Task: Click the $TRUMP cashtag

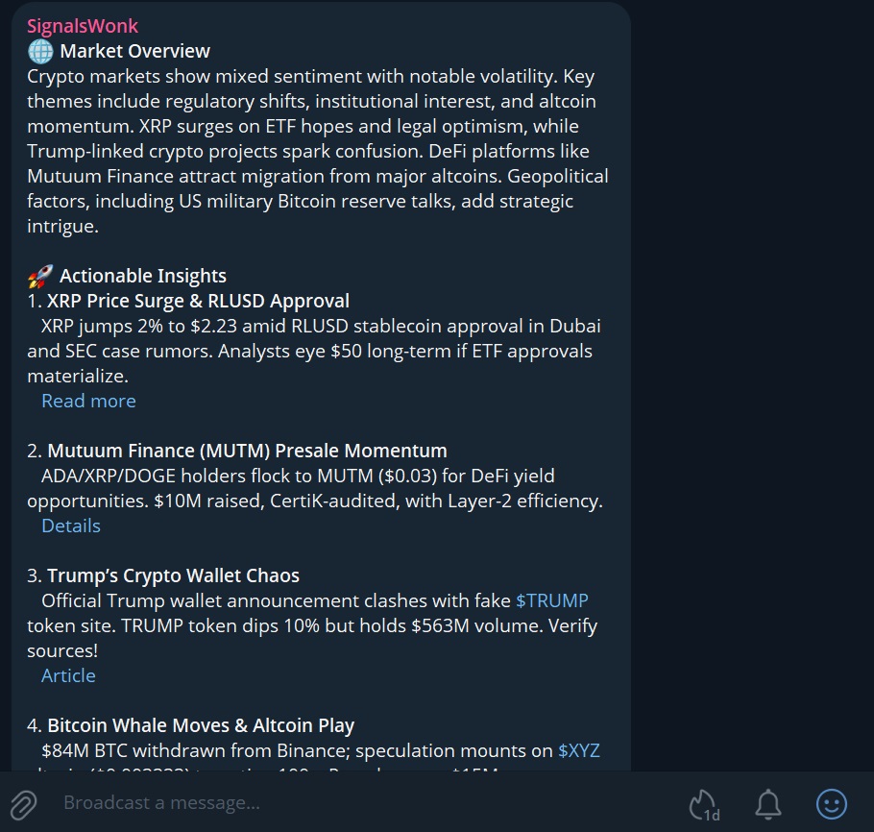Action: (552, 600)
